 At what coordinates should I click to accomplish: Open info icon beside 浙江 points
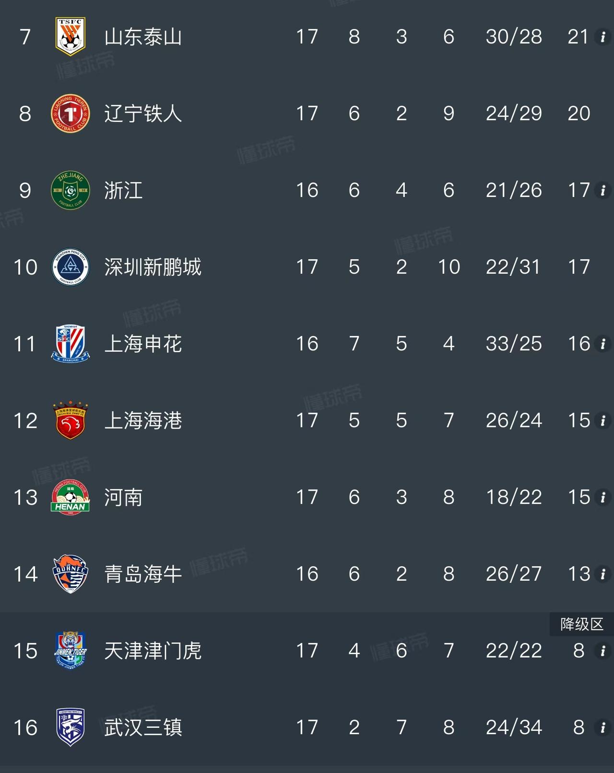(x=603, y=190)
